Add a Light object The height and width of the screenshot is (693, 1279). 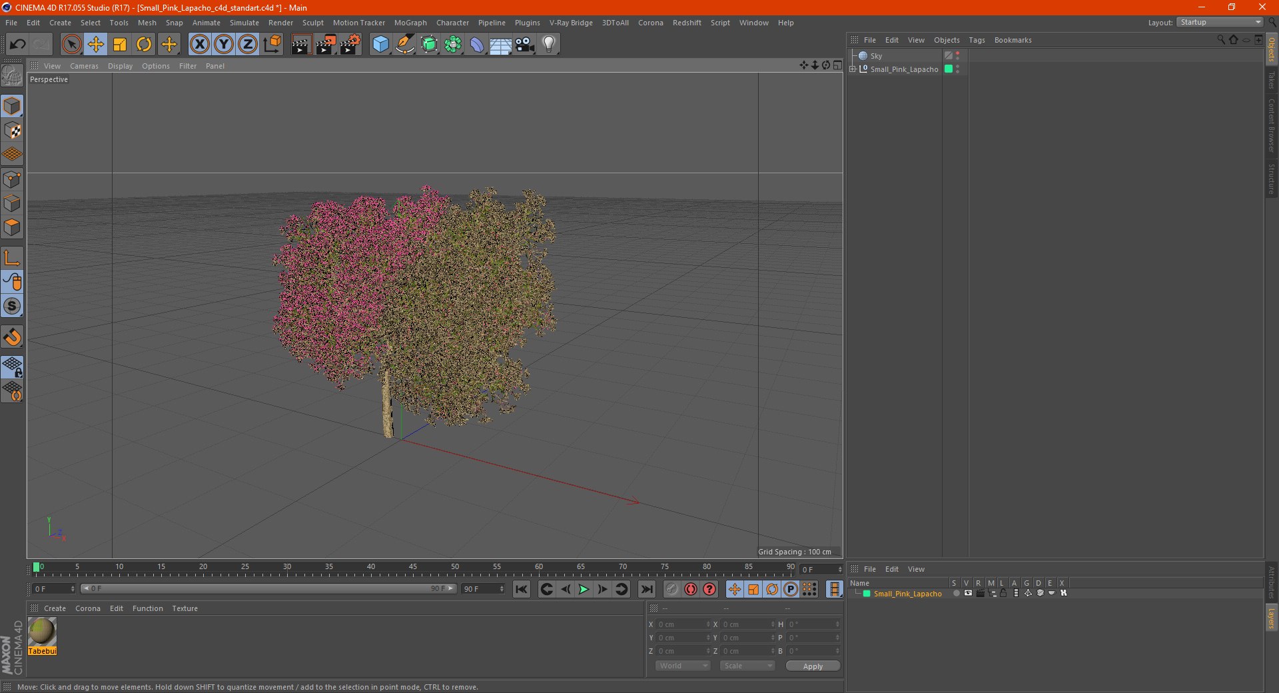[549, 45]
